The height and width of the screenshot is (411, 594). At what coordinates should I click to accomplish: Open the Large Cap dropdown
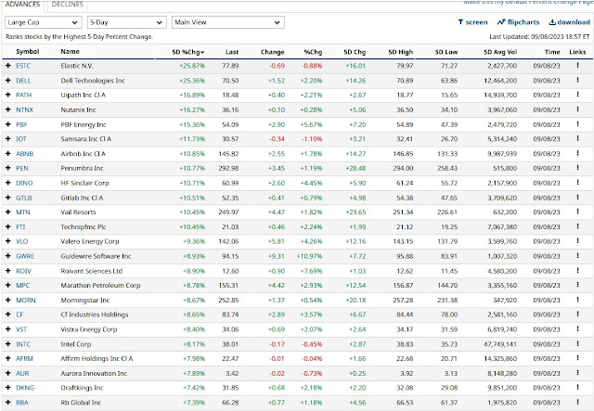click(44, 22)
